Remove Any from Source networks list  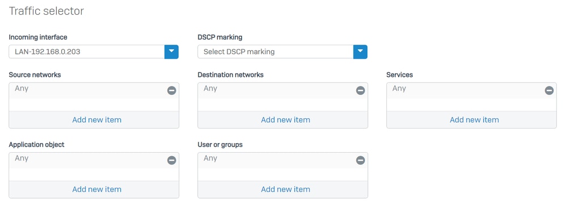coord(171,90)
